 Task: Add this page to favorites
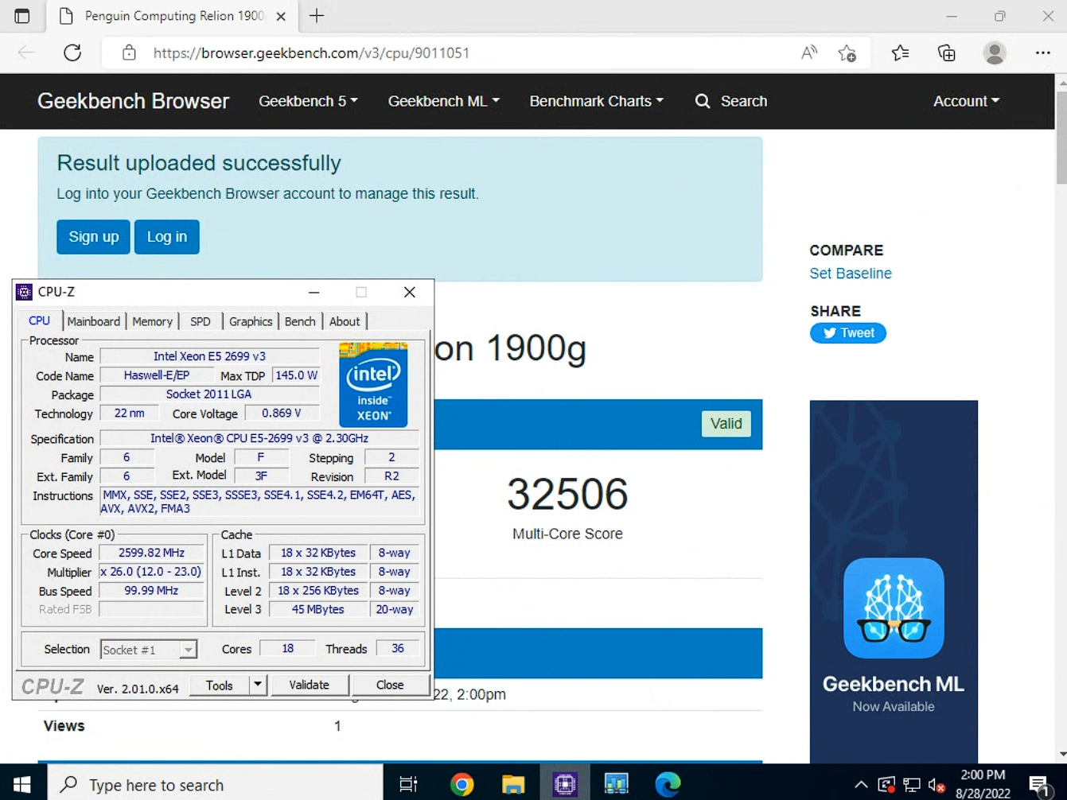pos(847,53)
